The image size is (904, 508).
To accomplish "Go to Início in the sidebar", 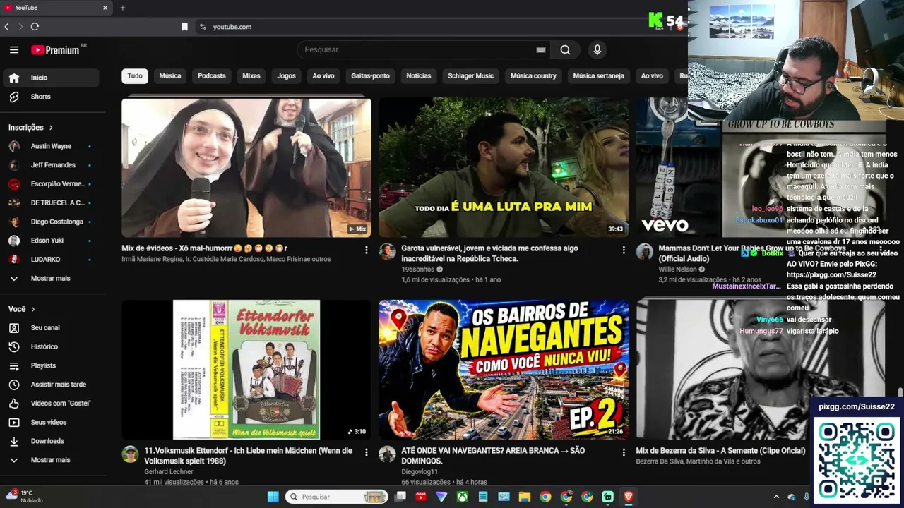I will click(49, 78).
